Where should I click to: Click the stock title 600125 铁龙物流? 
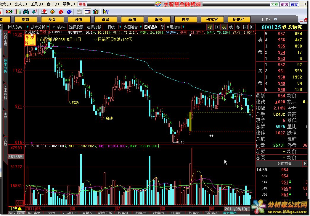tap(282, 27)
